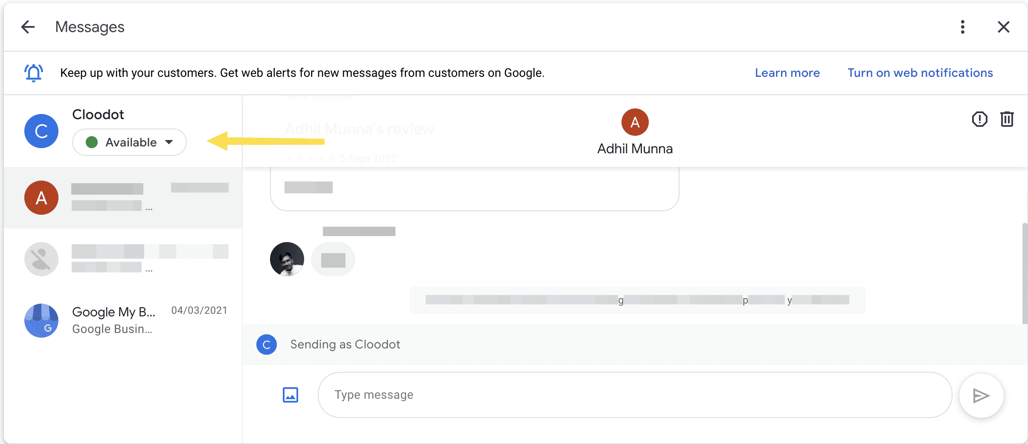This screenshot has height=444, width=1028.
Task: Click the dropdown arrow beside Available
Action: coord(169,142)
